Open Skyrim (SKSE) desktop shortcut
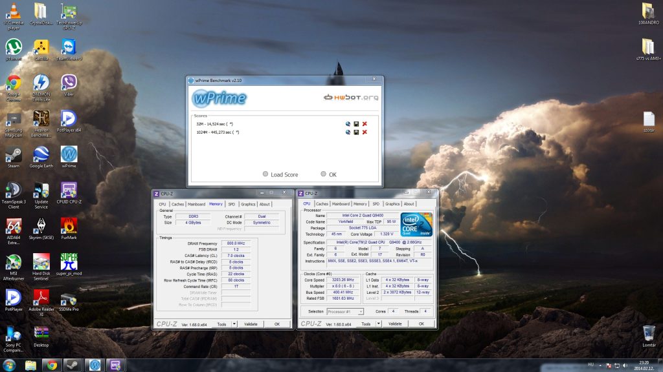Viewport: 663px width, 372px height. pos(41,229)
